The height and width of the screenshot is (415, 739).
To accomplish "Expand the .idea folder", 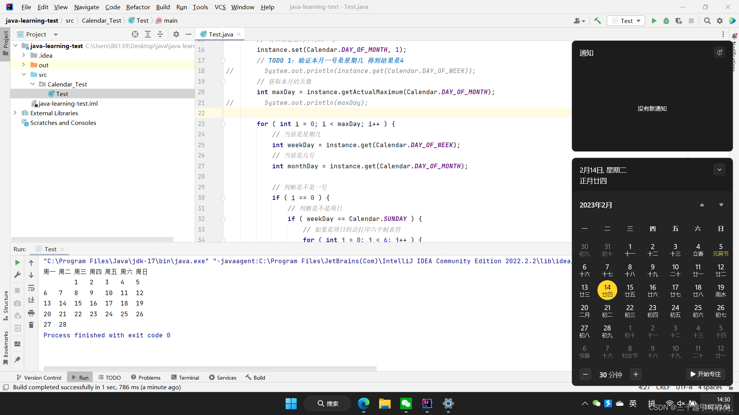I will pyautogui.click(x=23, y=55).
